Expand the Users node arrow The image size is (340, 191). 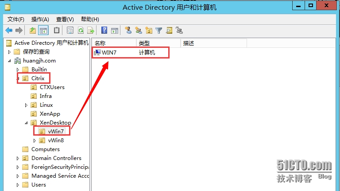click(18, 185)
